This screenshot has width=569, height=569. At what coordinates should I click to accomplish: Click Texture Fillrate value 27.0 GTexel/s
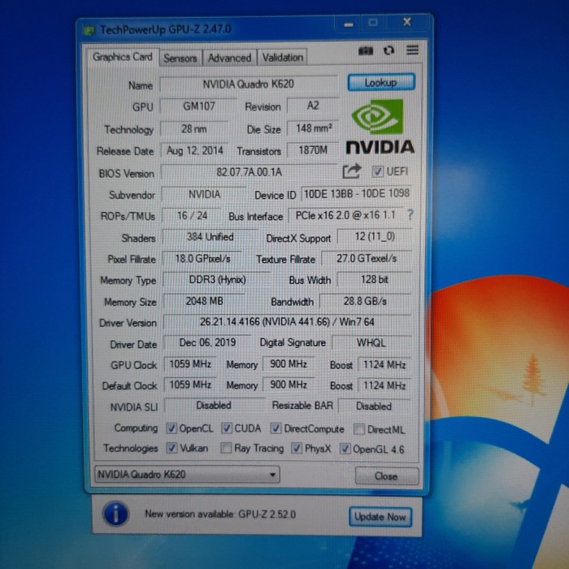(367, 258)
